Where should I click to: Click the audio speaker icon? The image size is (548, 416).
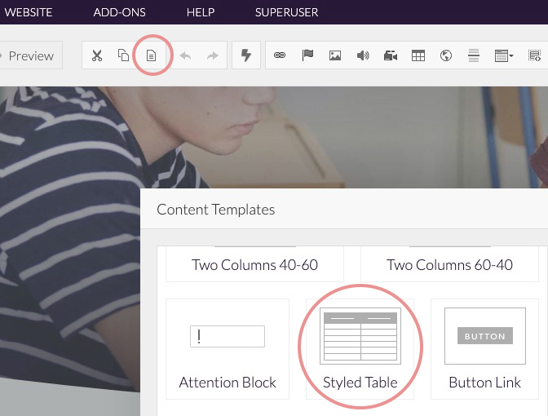tap(363, 55)
